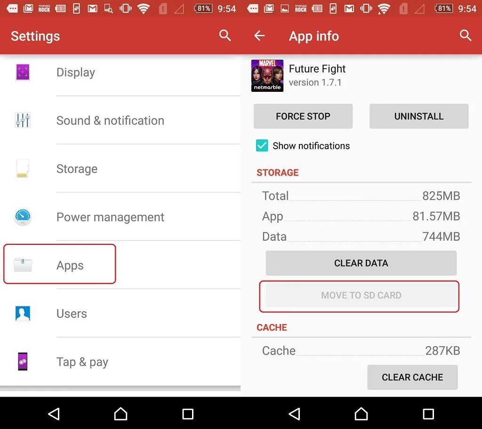
Task: Tap the battery 81% indicator in Settings status bar
Action: pos(203,8)
